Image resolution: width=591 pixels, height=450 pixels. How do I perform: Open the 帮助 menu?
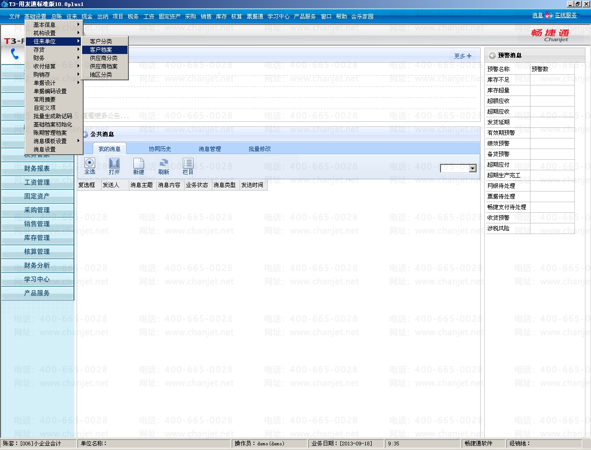coord(341,17)
